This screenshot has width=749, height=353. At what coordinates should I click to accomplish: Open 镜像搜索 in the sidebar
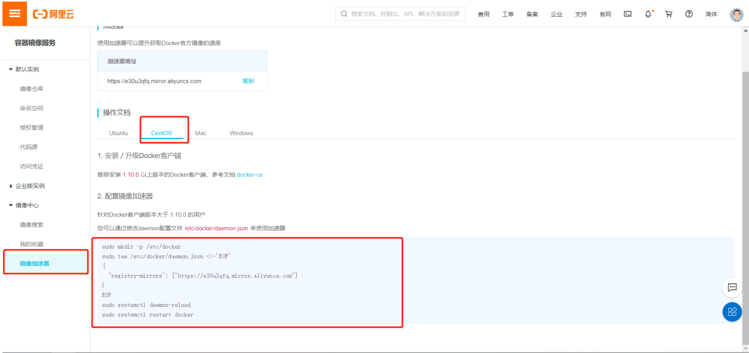(x=32, y=225)
